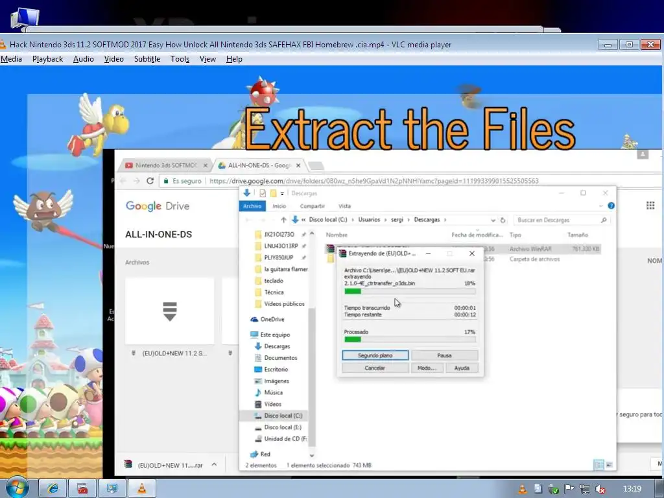Sort by the Nombre column header
664x498 pixels.
337,235
